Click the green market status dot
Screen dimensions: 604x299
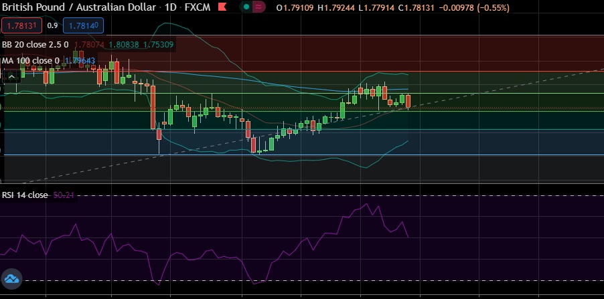(246, 8)
